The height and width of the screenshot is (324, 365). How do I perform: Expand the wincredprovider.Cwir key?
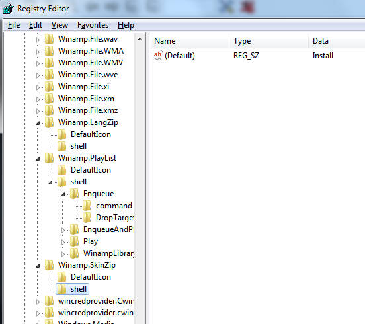38,302
